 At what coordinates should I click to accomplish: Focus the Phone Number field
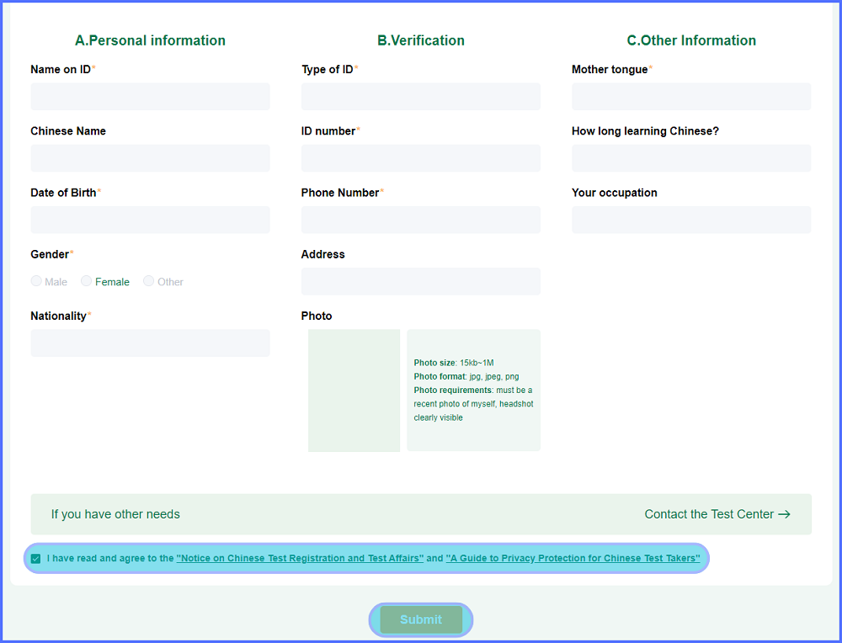click(420, 220)
